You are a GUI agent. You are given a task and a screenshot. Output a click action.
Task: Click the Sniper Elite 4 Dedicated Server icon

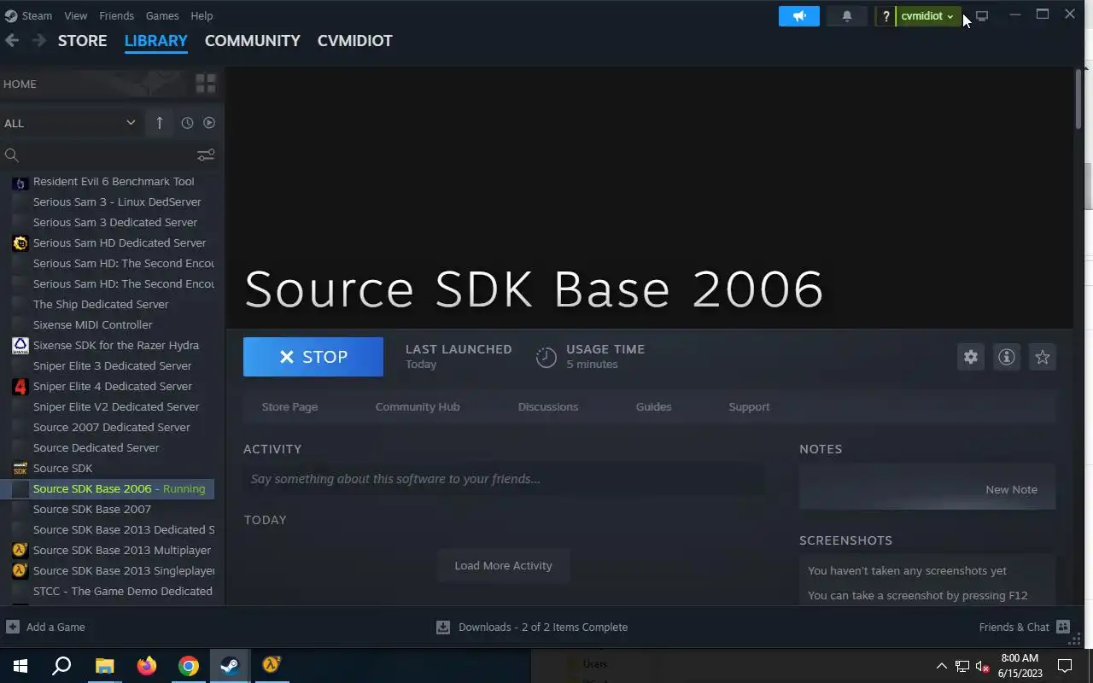tap(20, 386)
